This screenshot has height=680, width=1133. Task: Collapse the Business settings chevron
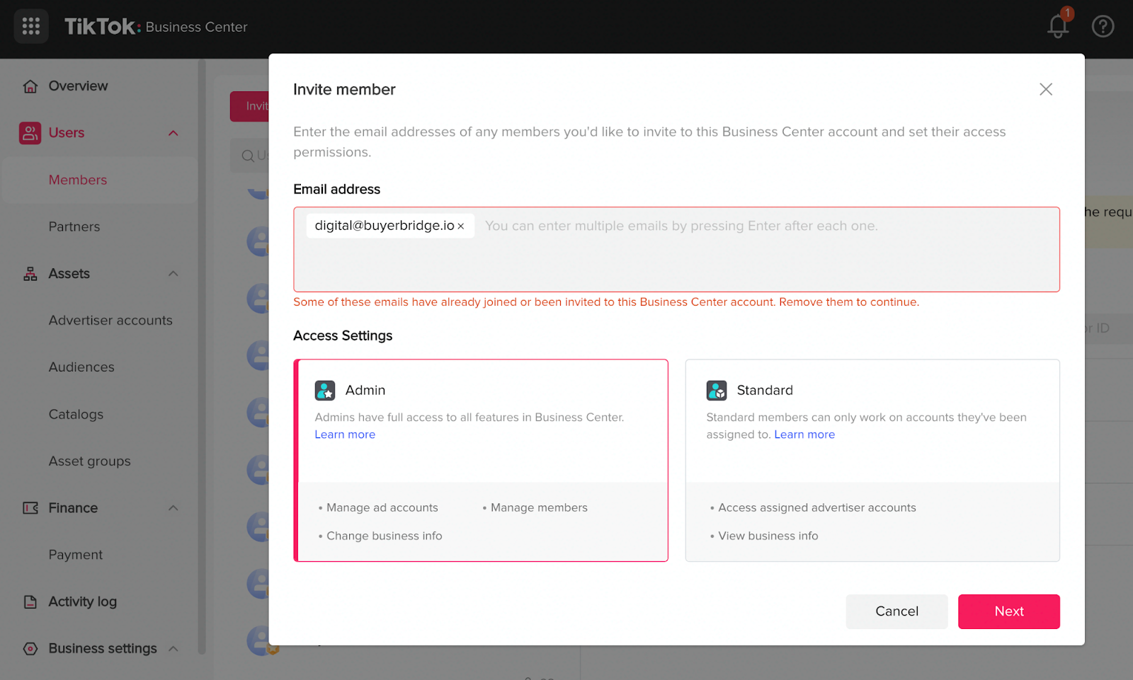(x=173, y=649)
